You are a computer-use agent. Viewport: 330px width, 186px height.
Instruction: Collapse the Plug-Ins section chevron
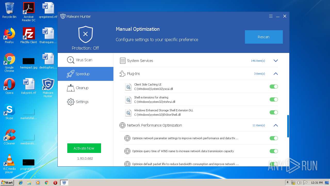pyautogui.click(x=276, y=74)
